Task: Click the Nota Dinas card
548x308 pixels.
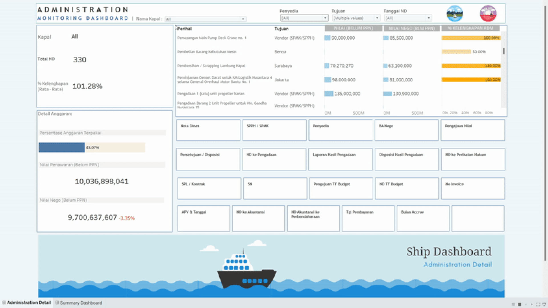Action: (x=208, y=130)
